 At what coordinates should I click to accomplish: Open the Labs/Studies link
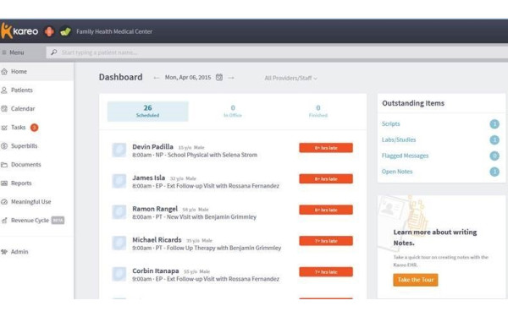click(399, 139)
